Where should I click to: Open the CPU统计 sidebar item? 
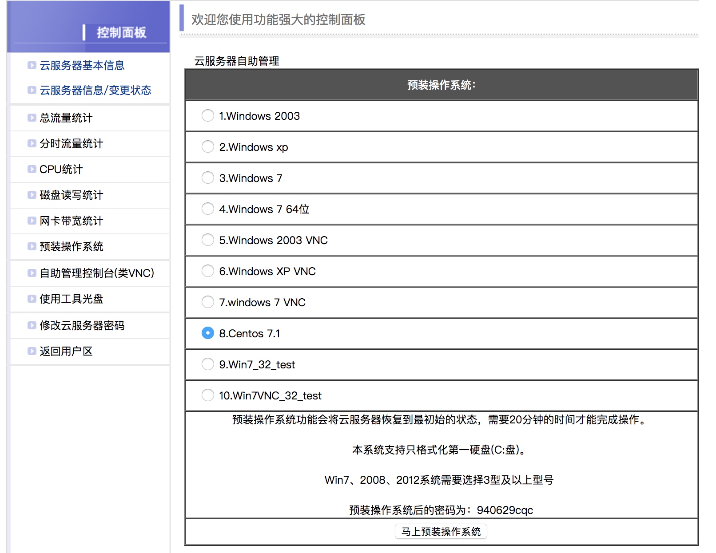point(61,169)
